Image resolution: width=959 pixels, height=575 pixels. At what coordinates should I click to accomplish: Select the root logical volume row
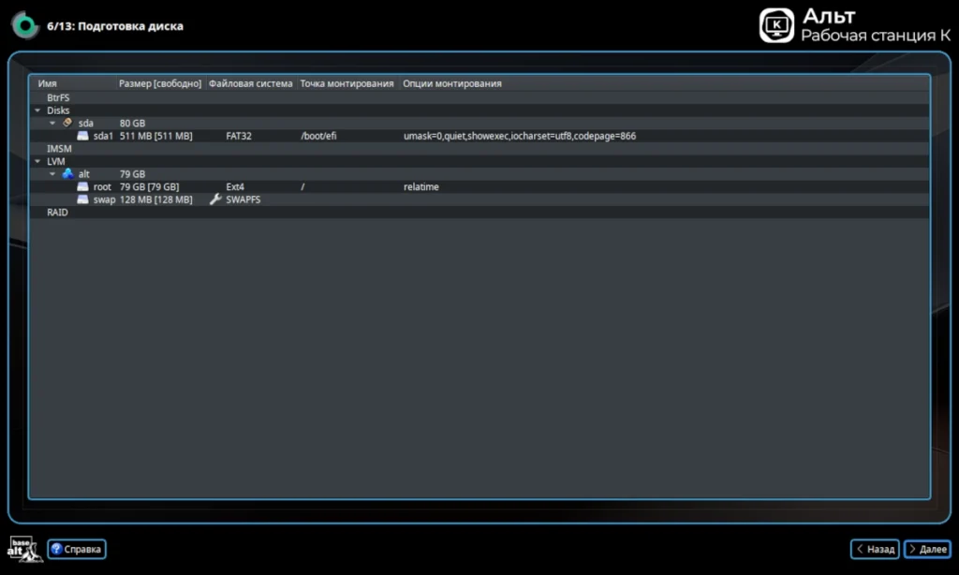click(479, 186)
